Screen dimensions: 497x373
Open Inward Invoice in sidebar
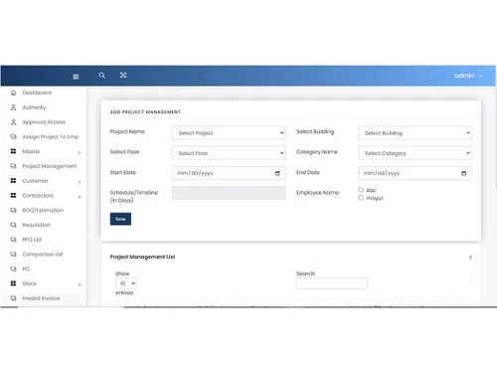[x=41, y=298]
